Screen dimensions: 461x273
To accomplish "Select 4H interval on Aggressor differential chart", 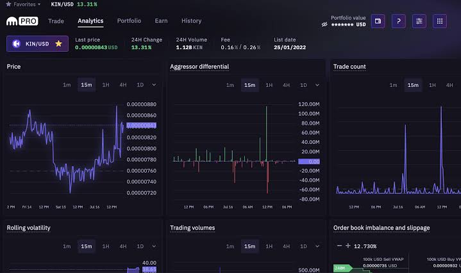I will [286, 85].
